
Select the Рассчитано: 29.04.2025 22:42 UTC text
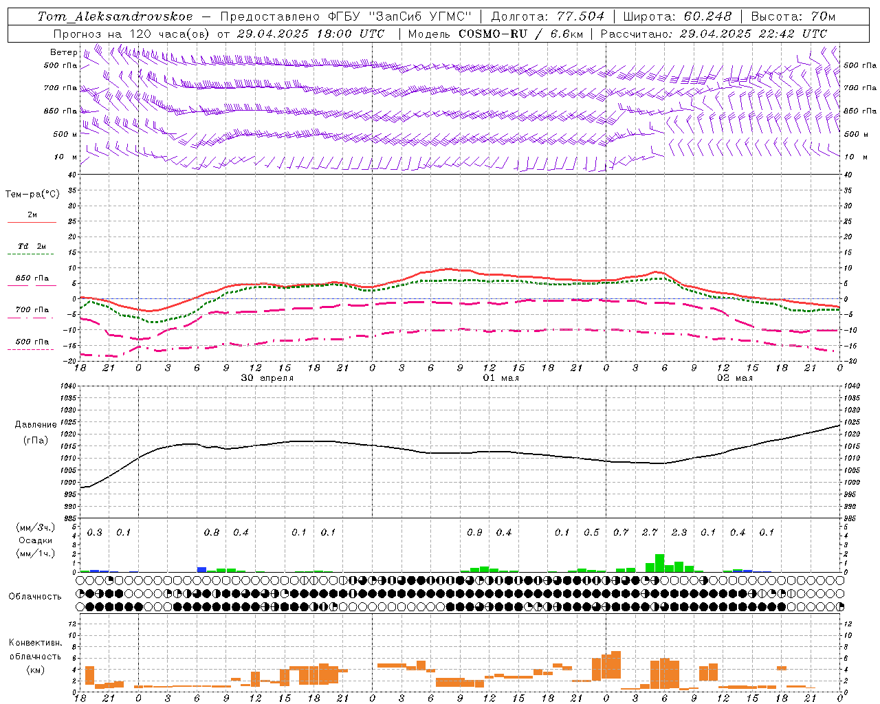(x=714, y=34)
